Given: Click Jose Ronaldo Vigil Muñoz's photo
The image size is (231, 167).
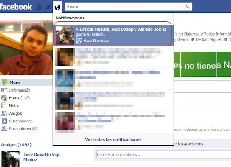Looking at the screenshot, I should coord(10,159).
